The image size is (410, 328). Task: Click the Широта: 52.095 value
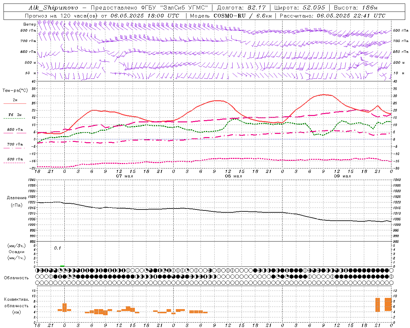coord(300,8)
